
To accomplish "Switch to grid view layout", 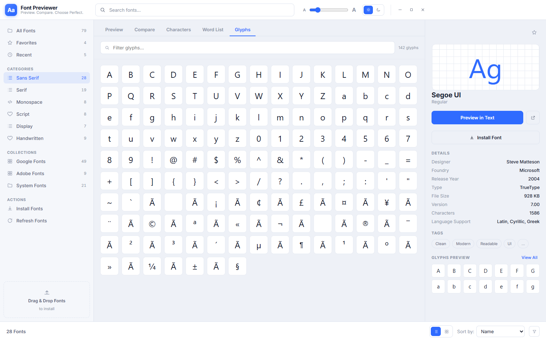I will tap(447, 331).
